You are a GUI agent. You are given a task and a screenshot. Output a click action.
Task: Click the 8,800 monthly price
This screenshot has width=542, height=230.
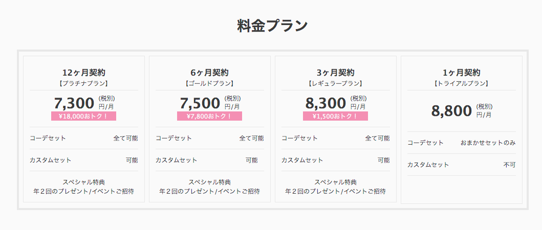click(451, 111)
